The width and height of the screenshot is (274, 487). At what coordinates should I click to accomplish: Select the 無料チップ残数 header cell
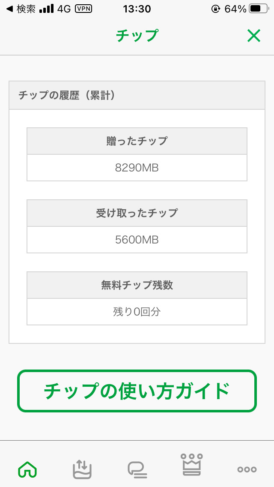(x=137, y=285)
